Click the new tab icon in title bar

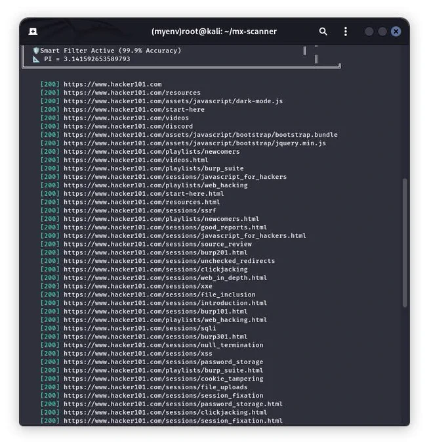click(x=33, y=32)
